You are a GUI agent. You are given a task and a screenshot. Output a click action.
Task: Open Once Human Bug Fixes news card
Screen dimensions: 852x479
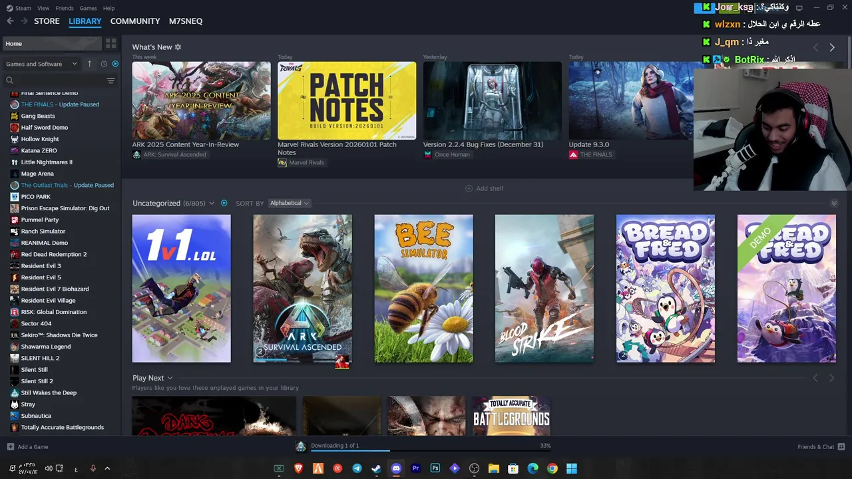493,100
